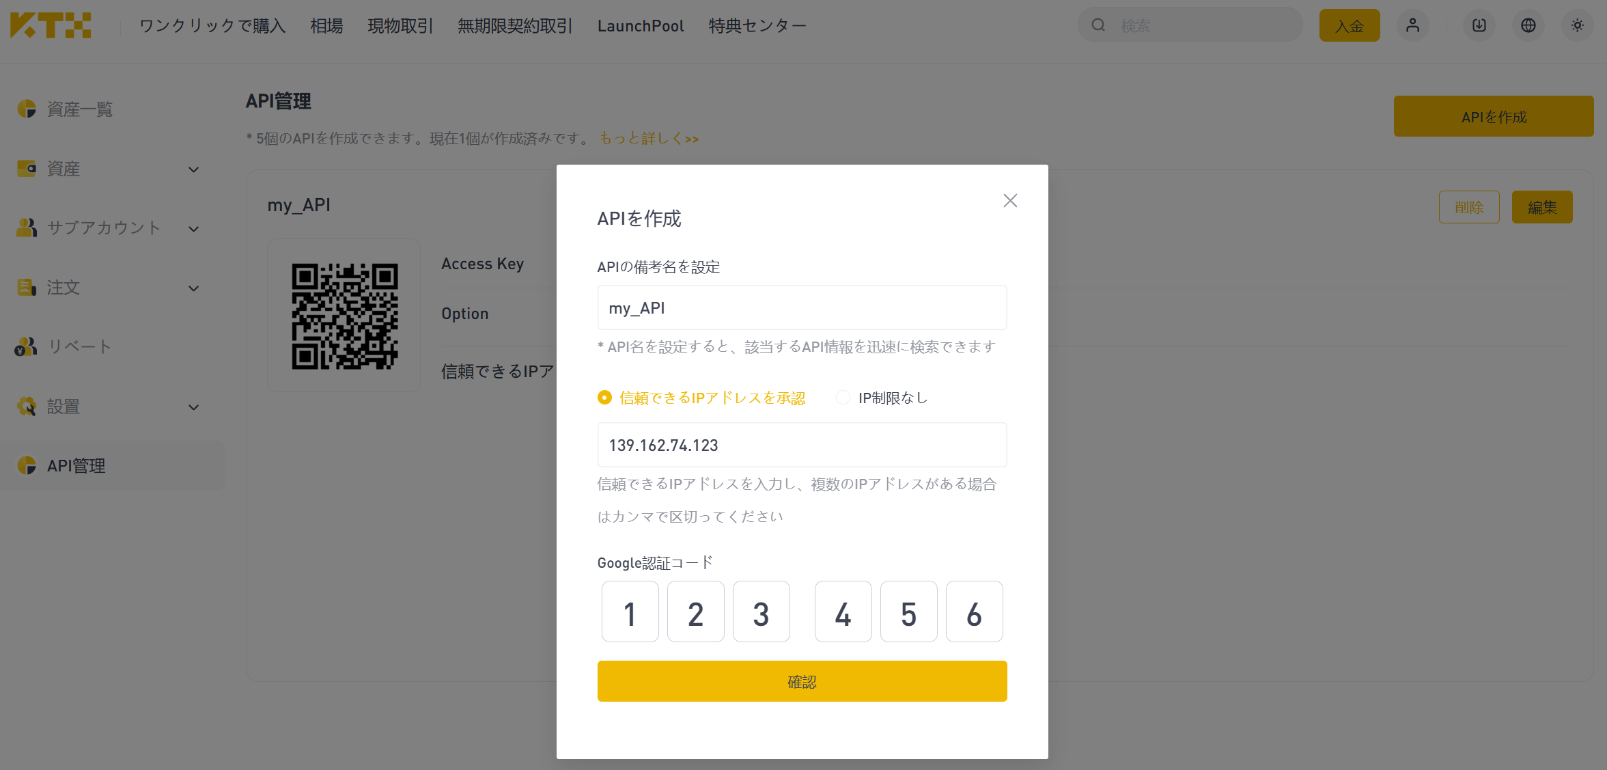Open the 現物取引 top menu item
The image size is (1607, 770).
pos(400,26)
